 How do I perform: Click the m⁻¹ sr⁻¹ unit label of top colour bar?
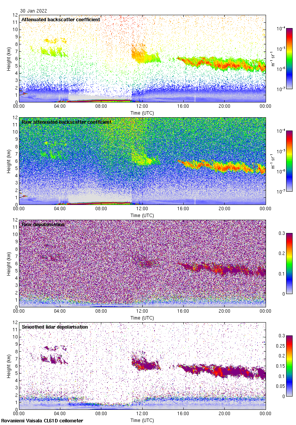pyautogui.click(x=273, y=58)
